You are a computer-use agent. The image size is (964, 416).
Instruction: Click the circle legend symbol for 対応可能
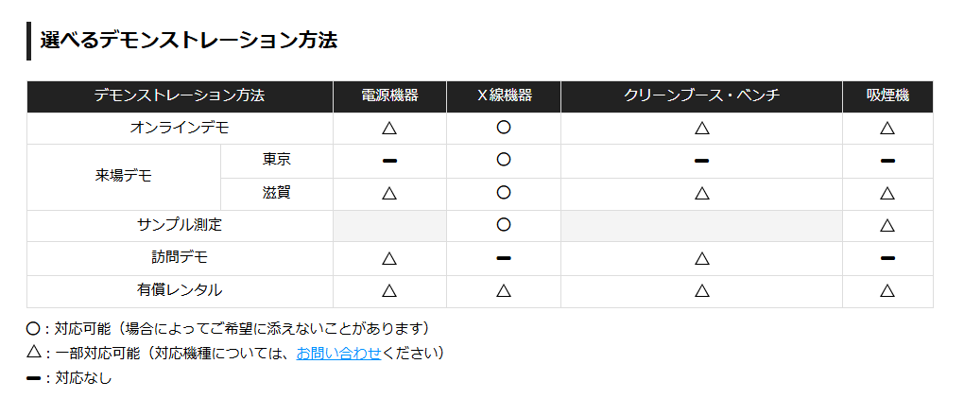(x=33, y=329)
